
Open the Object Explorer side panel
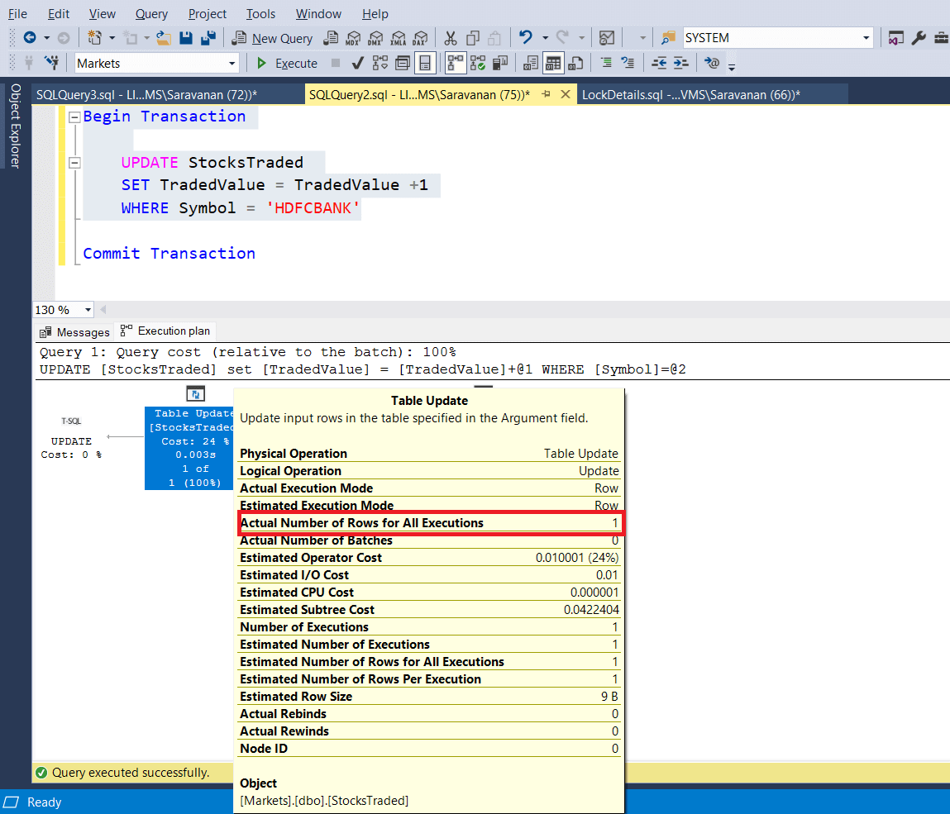[x=16, y=126]
